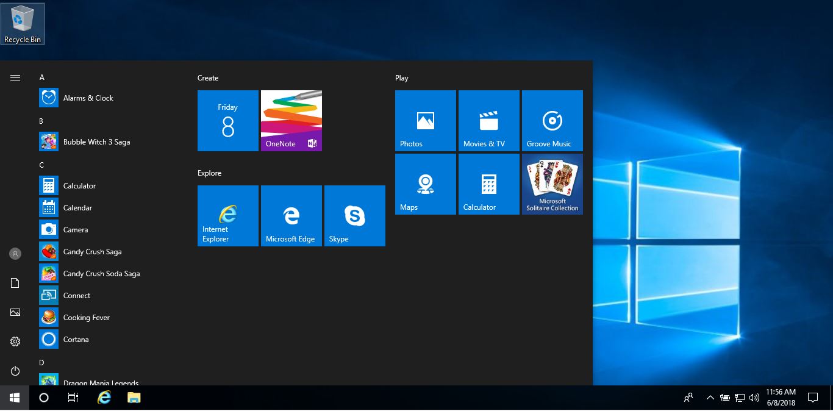Select the Explore group heading
Image resolution: width=833 pixels, height=411 pixels.
tap(209, 173)
